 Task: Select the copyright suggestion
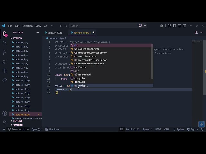click(111, 86)
